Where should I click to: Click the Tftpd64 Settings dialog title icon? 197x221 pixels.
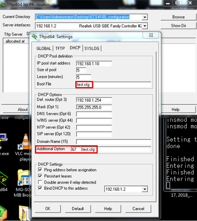(34, 37)
